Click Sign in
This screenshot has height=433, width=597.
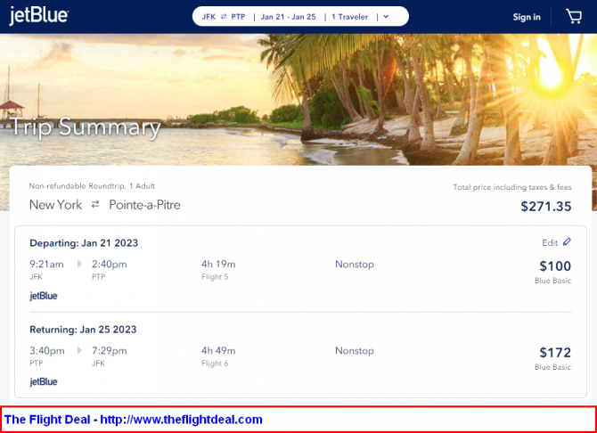527,17
